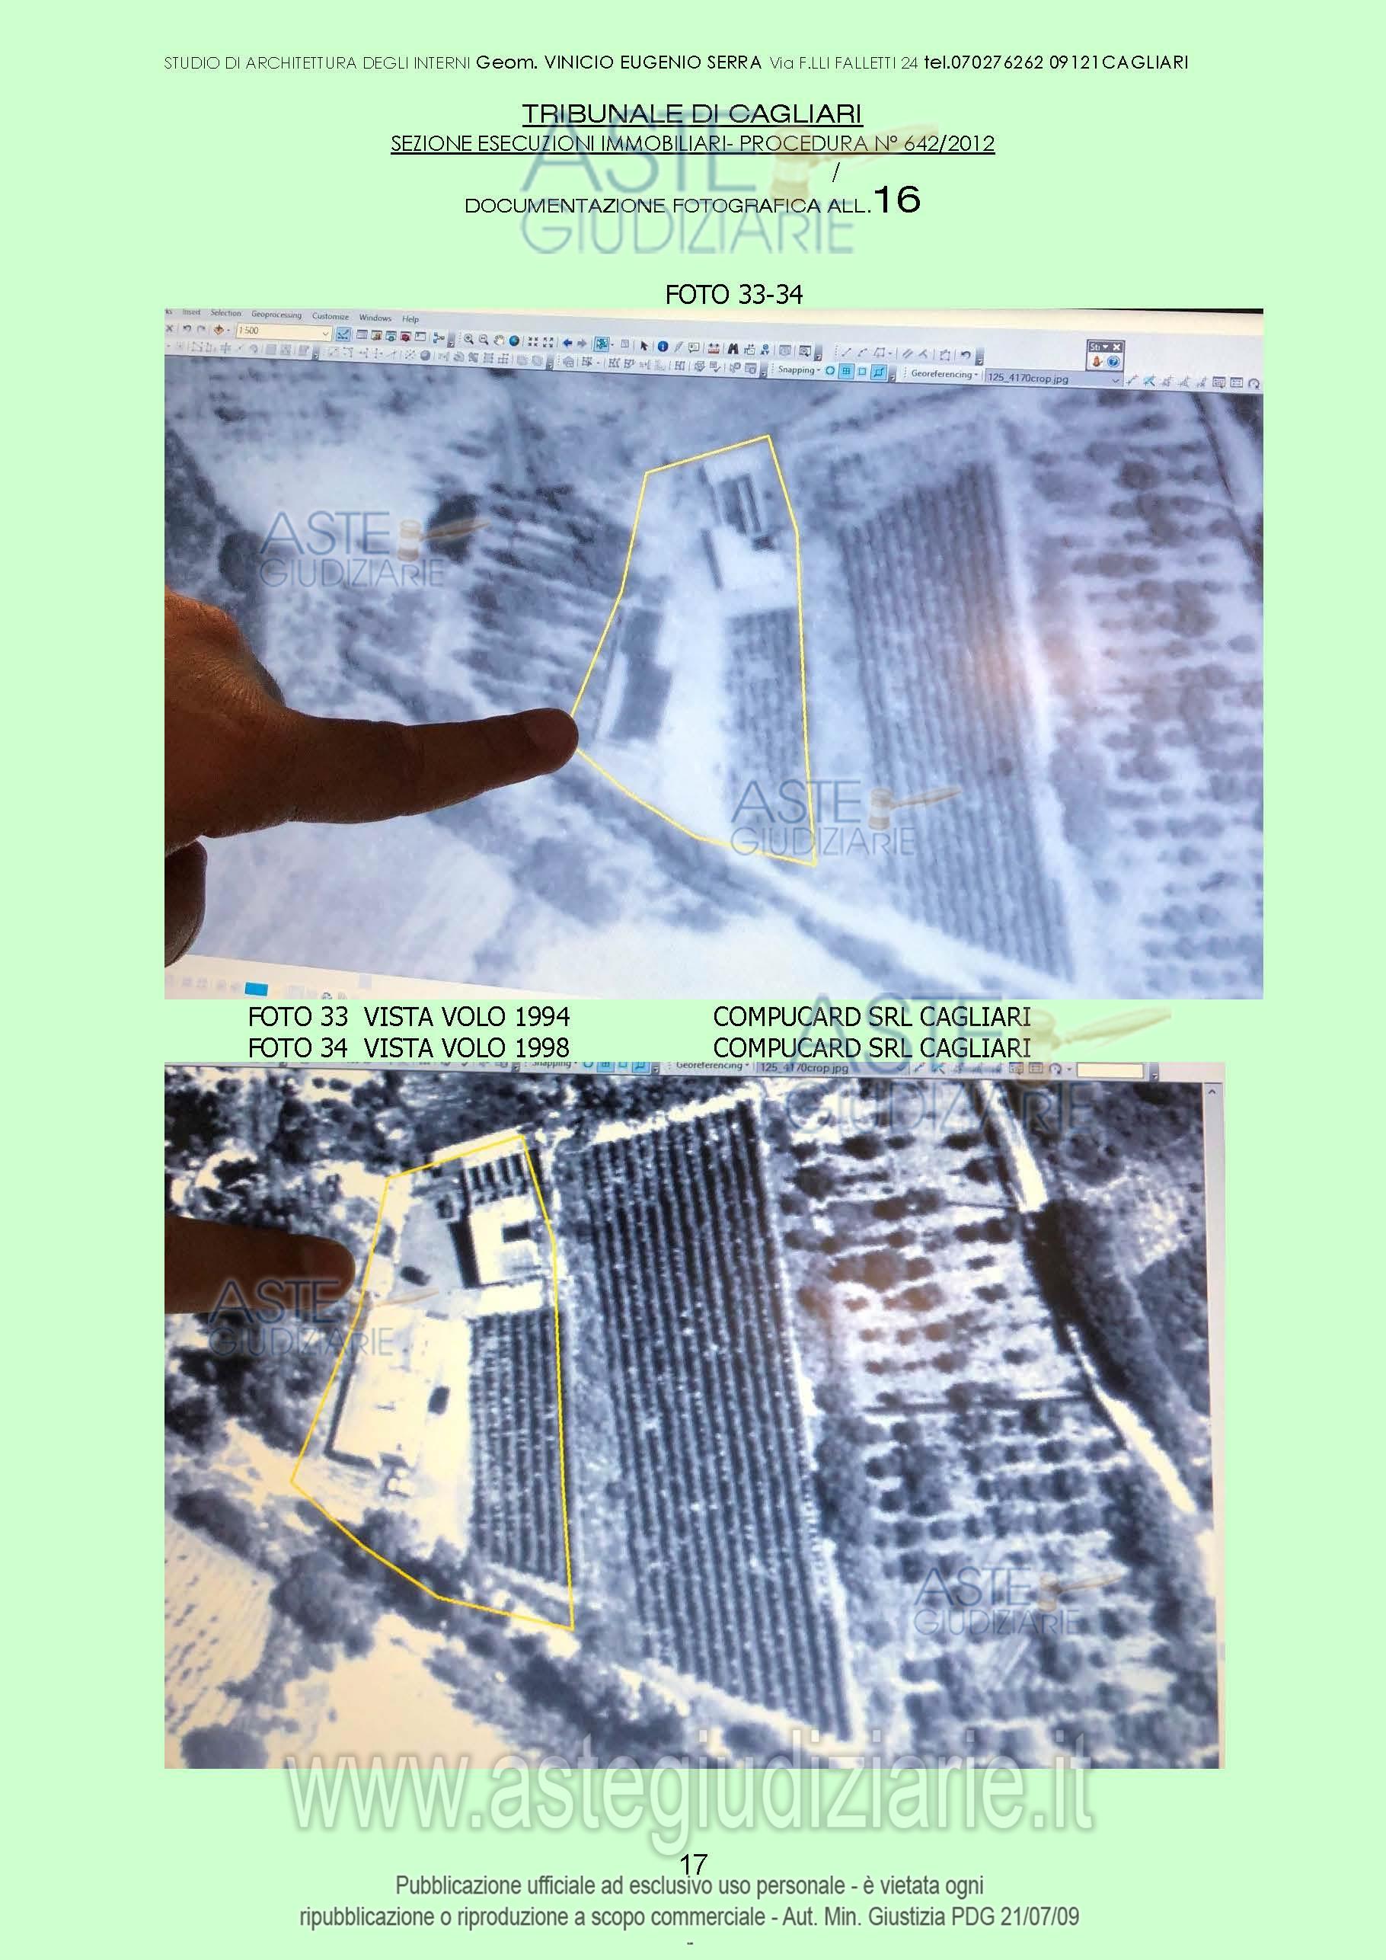This screenshot has height=1960, width=1386.
Task: Activate the Pan hand tool
Action: (x=500, y=340)
